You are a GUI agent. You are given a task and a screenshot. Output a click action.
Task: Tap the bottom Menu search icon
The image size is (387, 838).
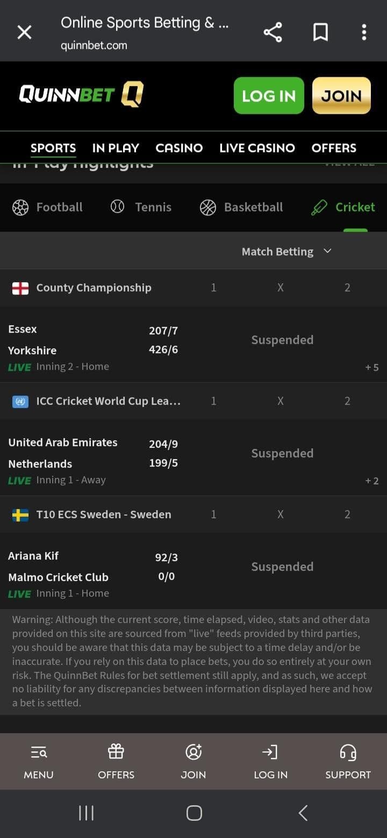point(39,753)
